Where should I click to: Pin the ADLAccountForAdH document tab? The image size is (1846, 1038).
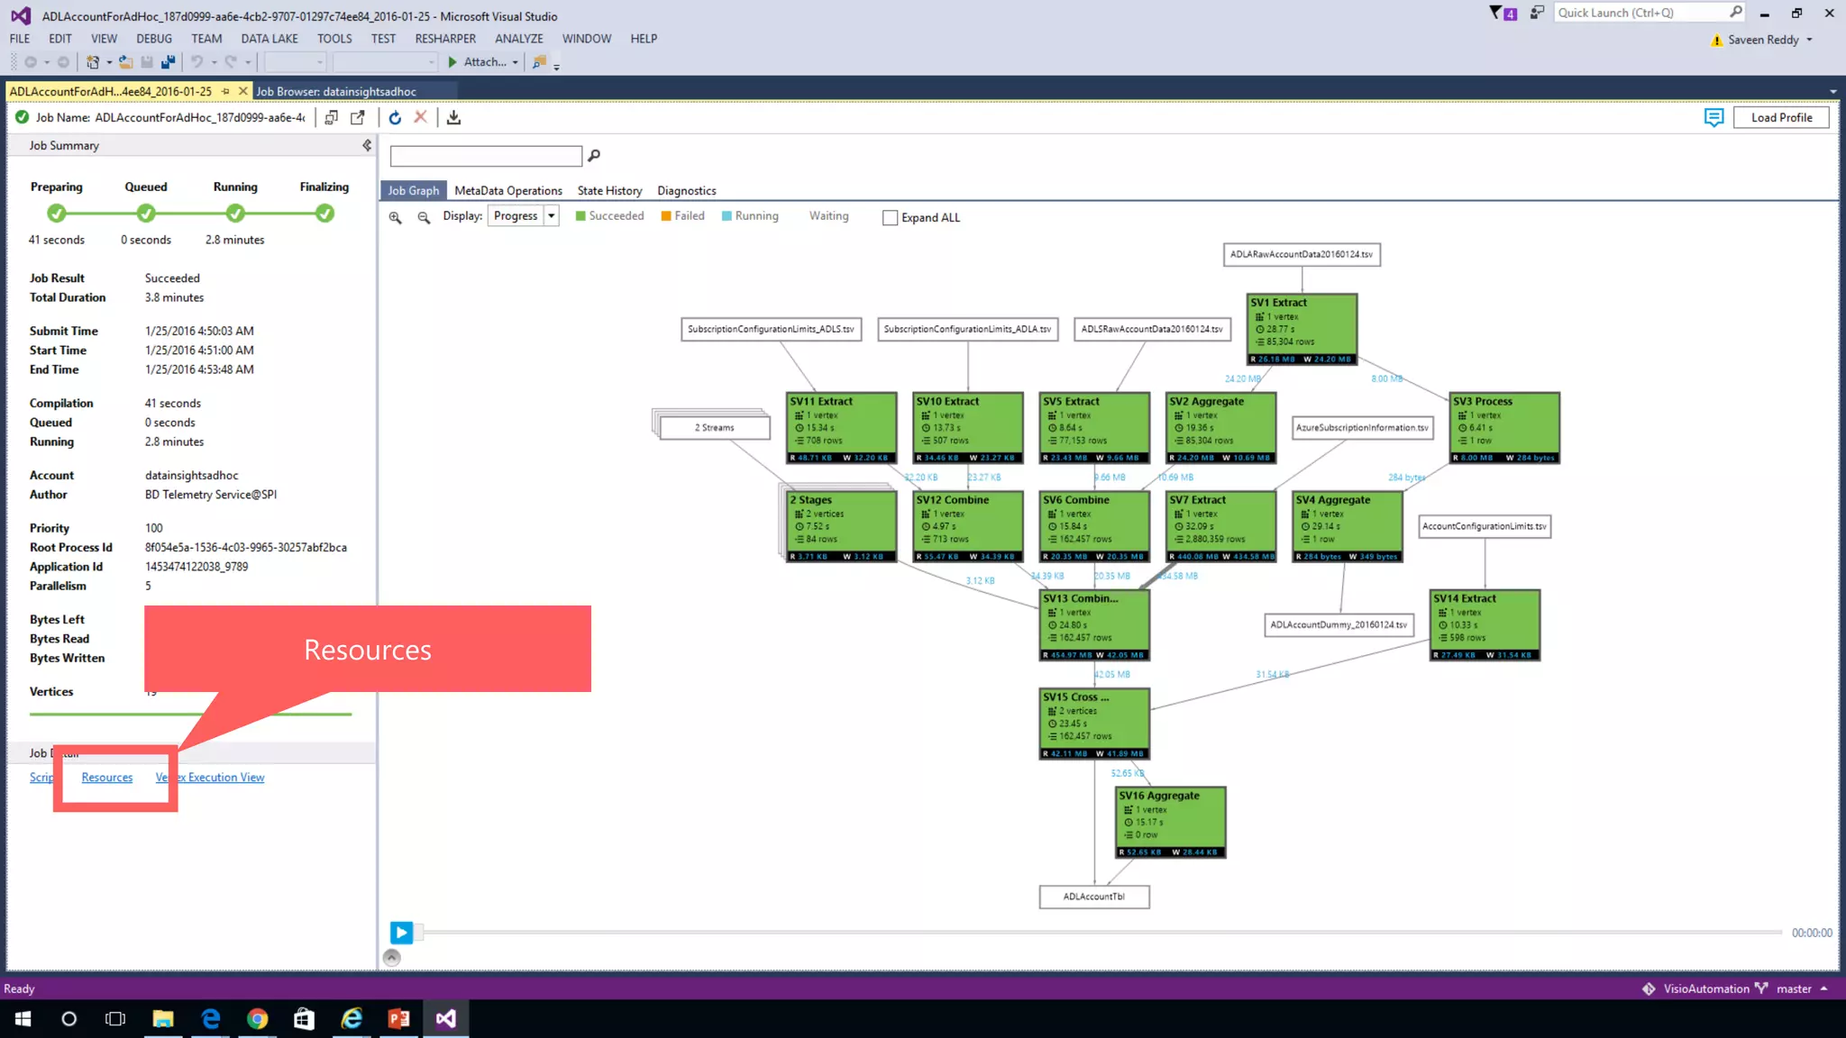click(225, 92)
